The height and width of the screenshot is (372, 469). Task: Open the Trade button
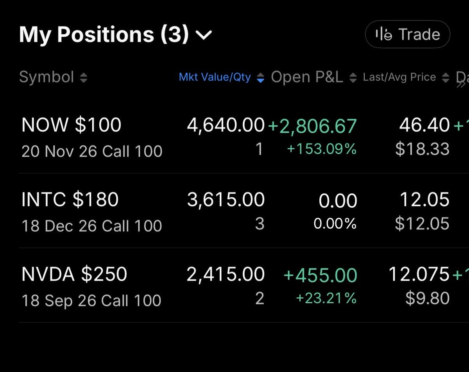pyautogui.click(x=407, y=34)
